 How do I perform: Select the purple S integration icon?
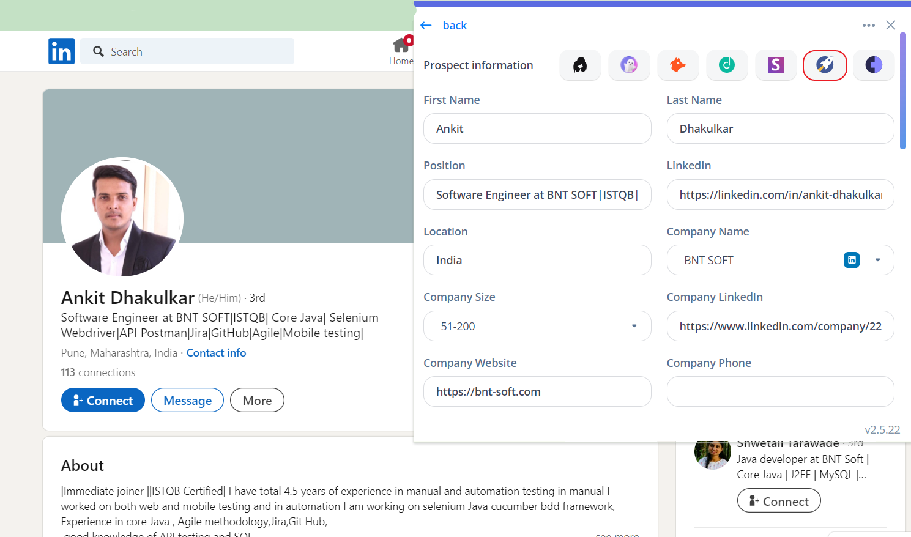click(776, 65)
